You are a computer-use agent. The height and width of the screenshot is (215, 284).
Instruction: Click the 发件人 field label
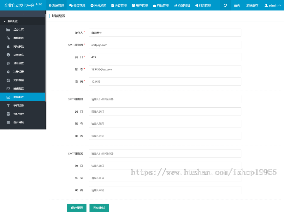[79, 33]
